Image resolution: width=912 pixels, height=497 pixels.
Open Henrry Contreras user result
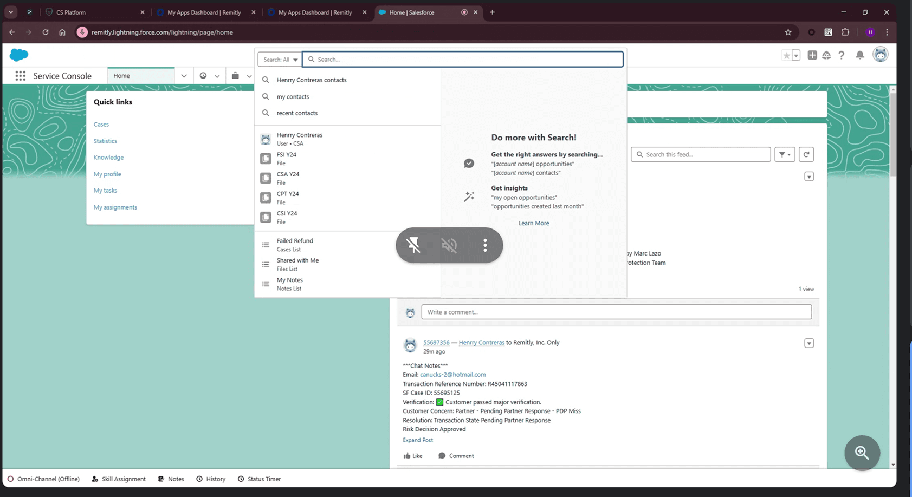(347, 139)
